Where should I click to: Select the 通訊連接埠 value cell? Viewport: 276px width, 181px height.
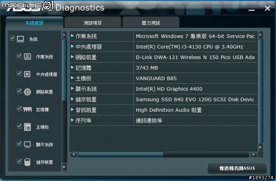pyautogui.click(x=195, y=120)
